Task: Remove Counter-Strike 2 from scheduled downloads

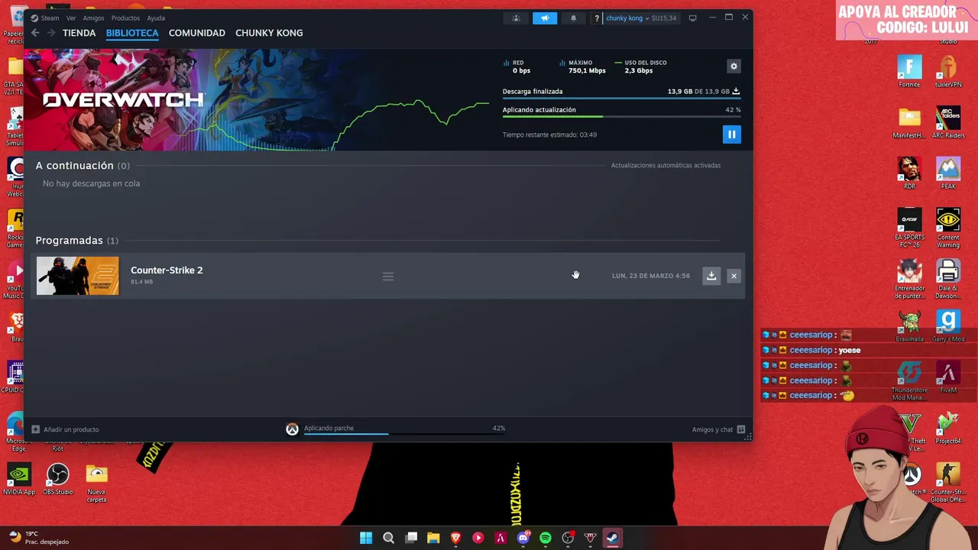Action: tap(733, 276)
